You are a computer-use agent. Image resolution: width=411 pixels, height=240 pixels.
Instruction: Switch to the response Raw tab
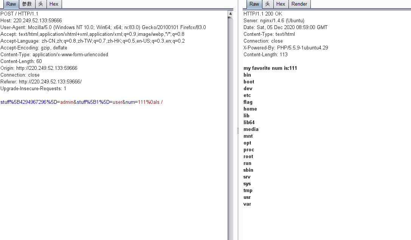254,4
